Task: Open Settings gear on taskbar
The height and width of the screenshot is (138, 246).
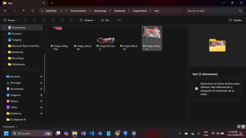Action: tap(134, 133)
